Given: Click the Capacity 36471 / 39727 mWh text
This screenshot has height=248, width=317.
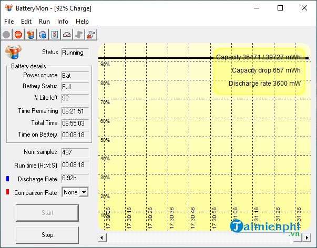Looking at the screenshot, I should (258, 57).
